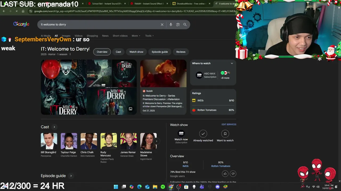This screenshot has width=341, height=191.
Task: Start voice search with the microphone icon
Action: pos(171,24)
